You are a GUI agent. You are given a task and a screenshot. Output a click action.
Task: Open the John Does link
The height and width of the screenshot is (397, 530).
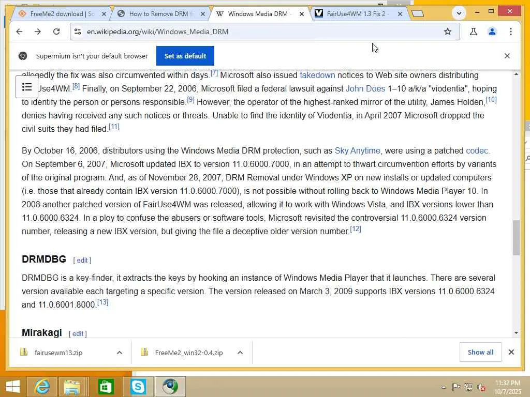[x=365, y=88]
